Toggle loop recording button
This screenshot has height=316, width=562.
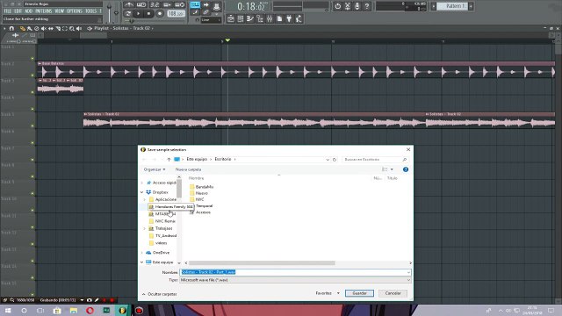[179, 4]
